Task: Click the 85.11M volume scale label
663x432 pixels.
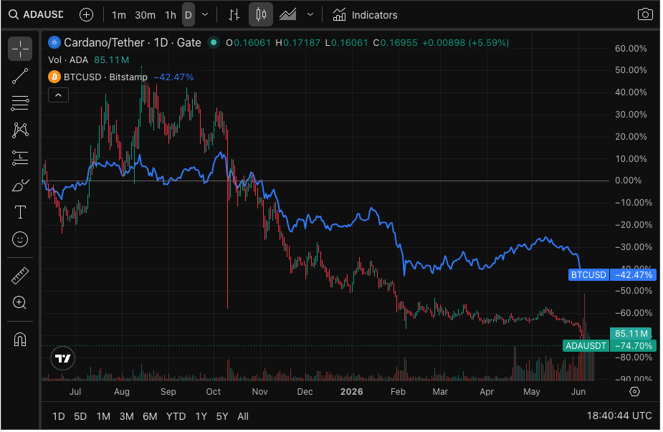Action: point(631,334)
